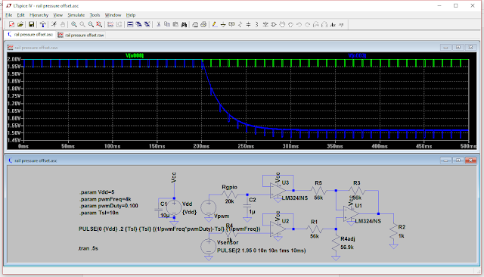Switch to the rail pressure offset.asc tab
484x277 pixels.
coord(30,35)
